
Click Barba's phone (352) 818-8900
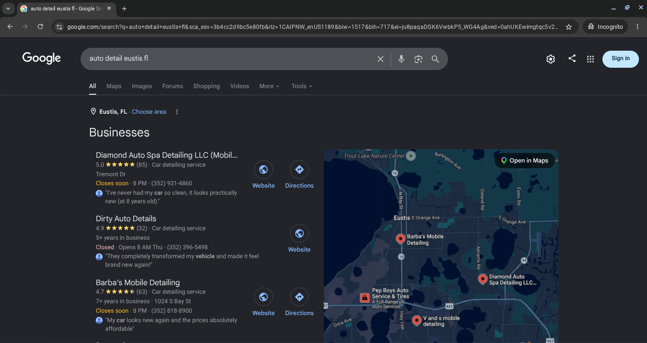tap(172, 311)
